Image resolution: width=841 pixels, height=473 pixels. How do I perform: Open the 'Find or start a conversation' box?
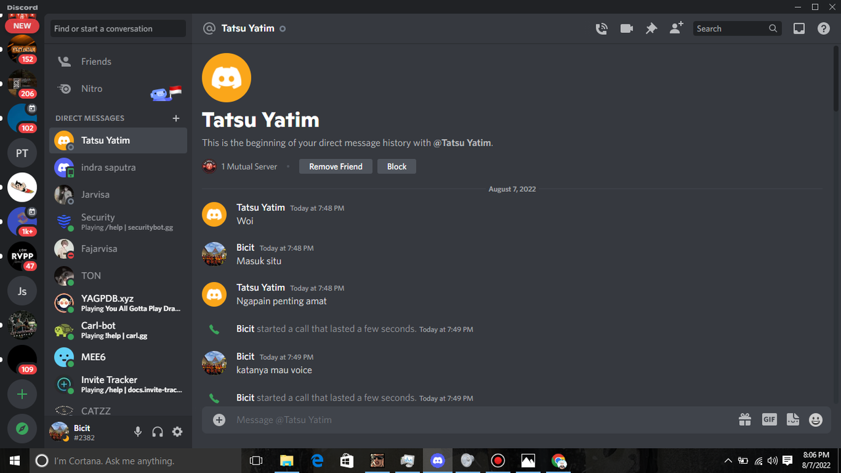(x=118, y=28)
